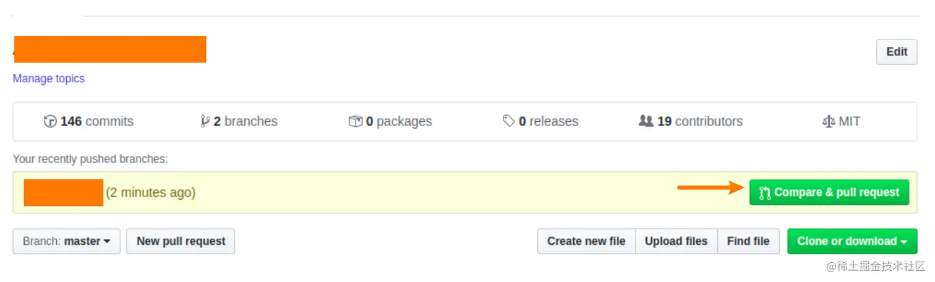Screen dimensions: 935x282
Task: Click the Upload files button
Action: click(x=676, y=241)
